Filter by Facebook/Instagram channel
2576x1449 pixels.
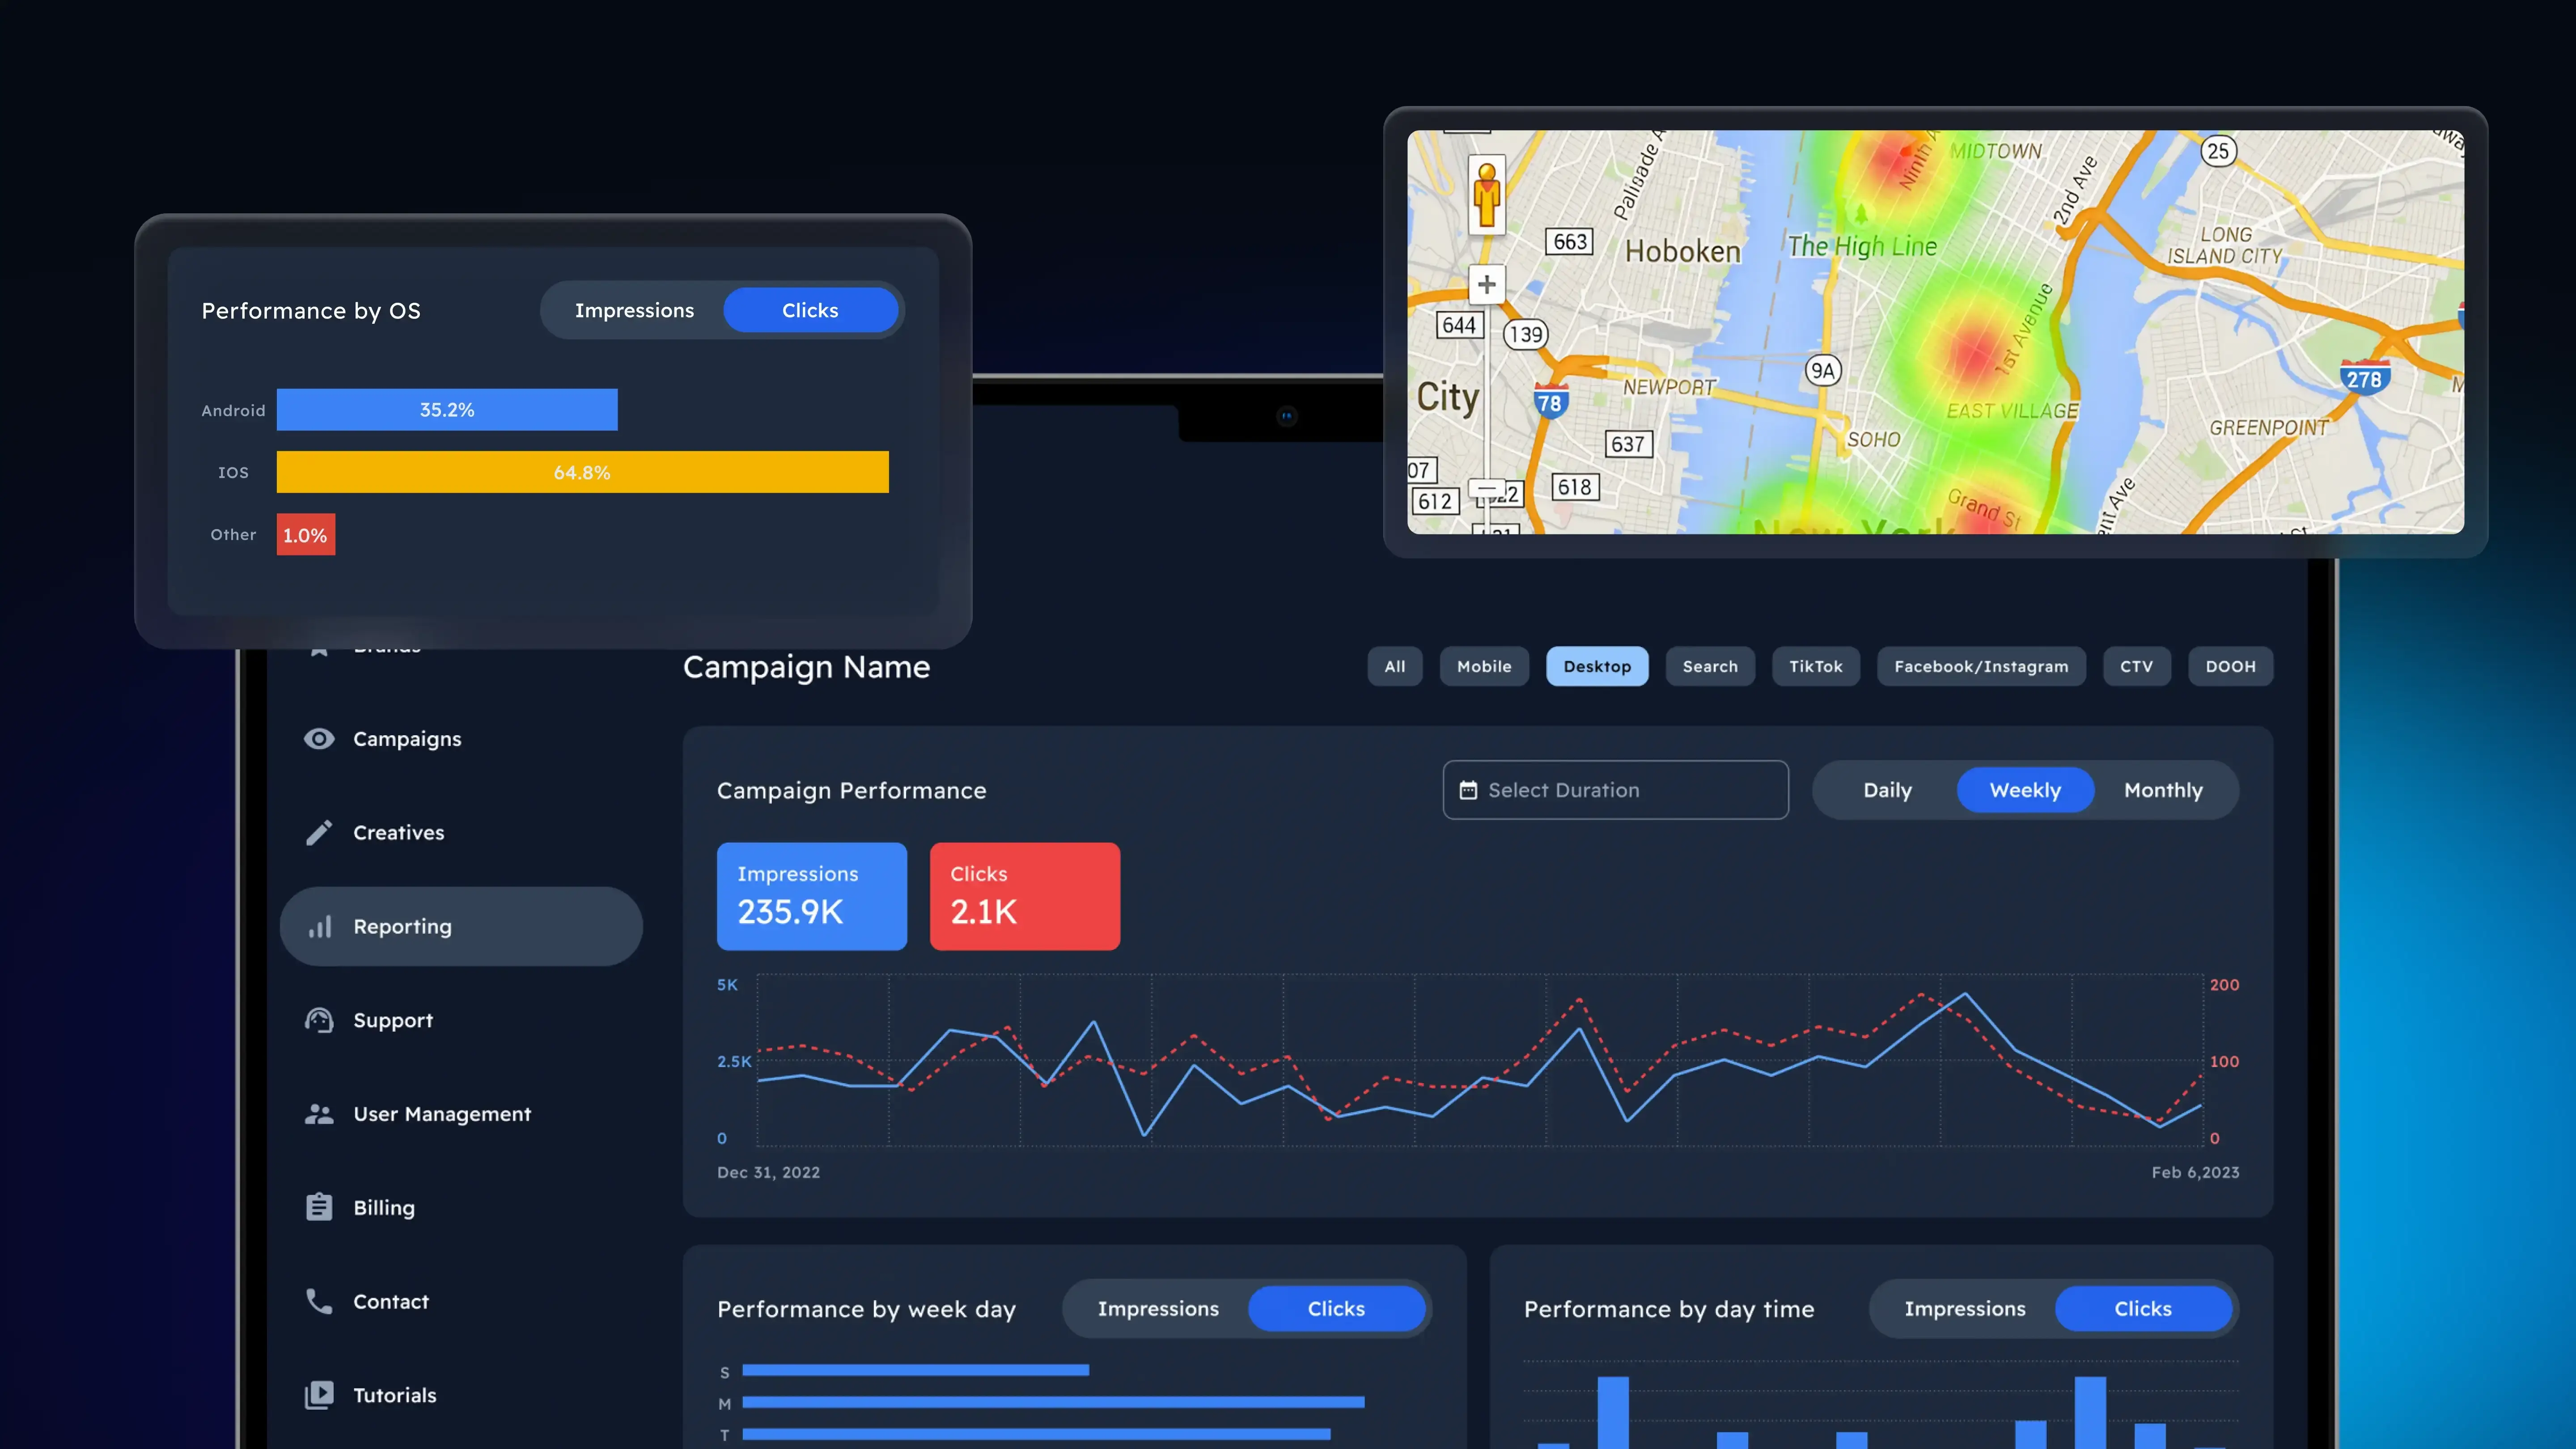(1981, 667)
